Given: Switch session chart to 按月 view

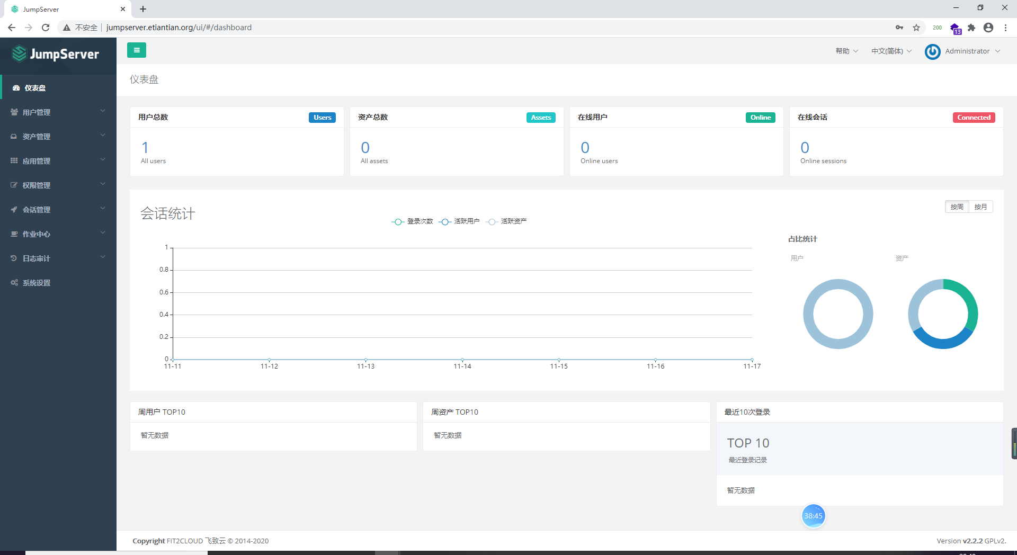Looking at the screenshot, I should pos(981,207).
